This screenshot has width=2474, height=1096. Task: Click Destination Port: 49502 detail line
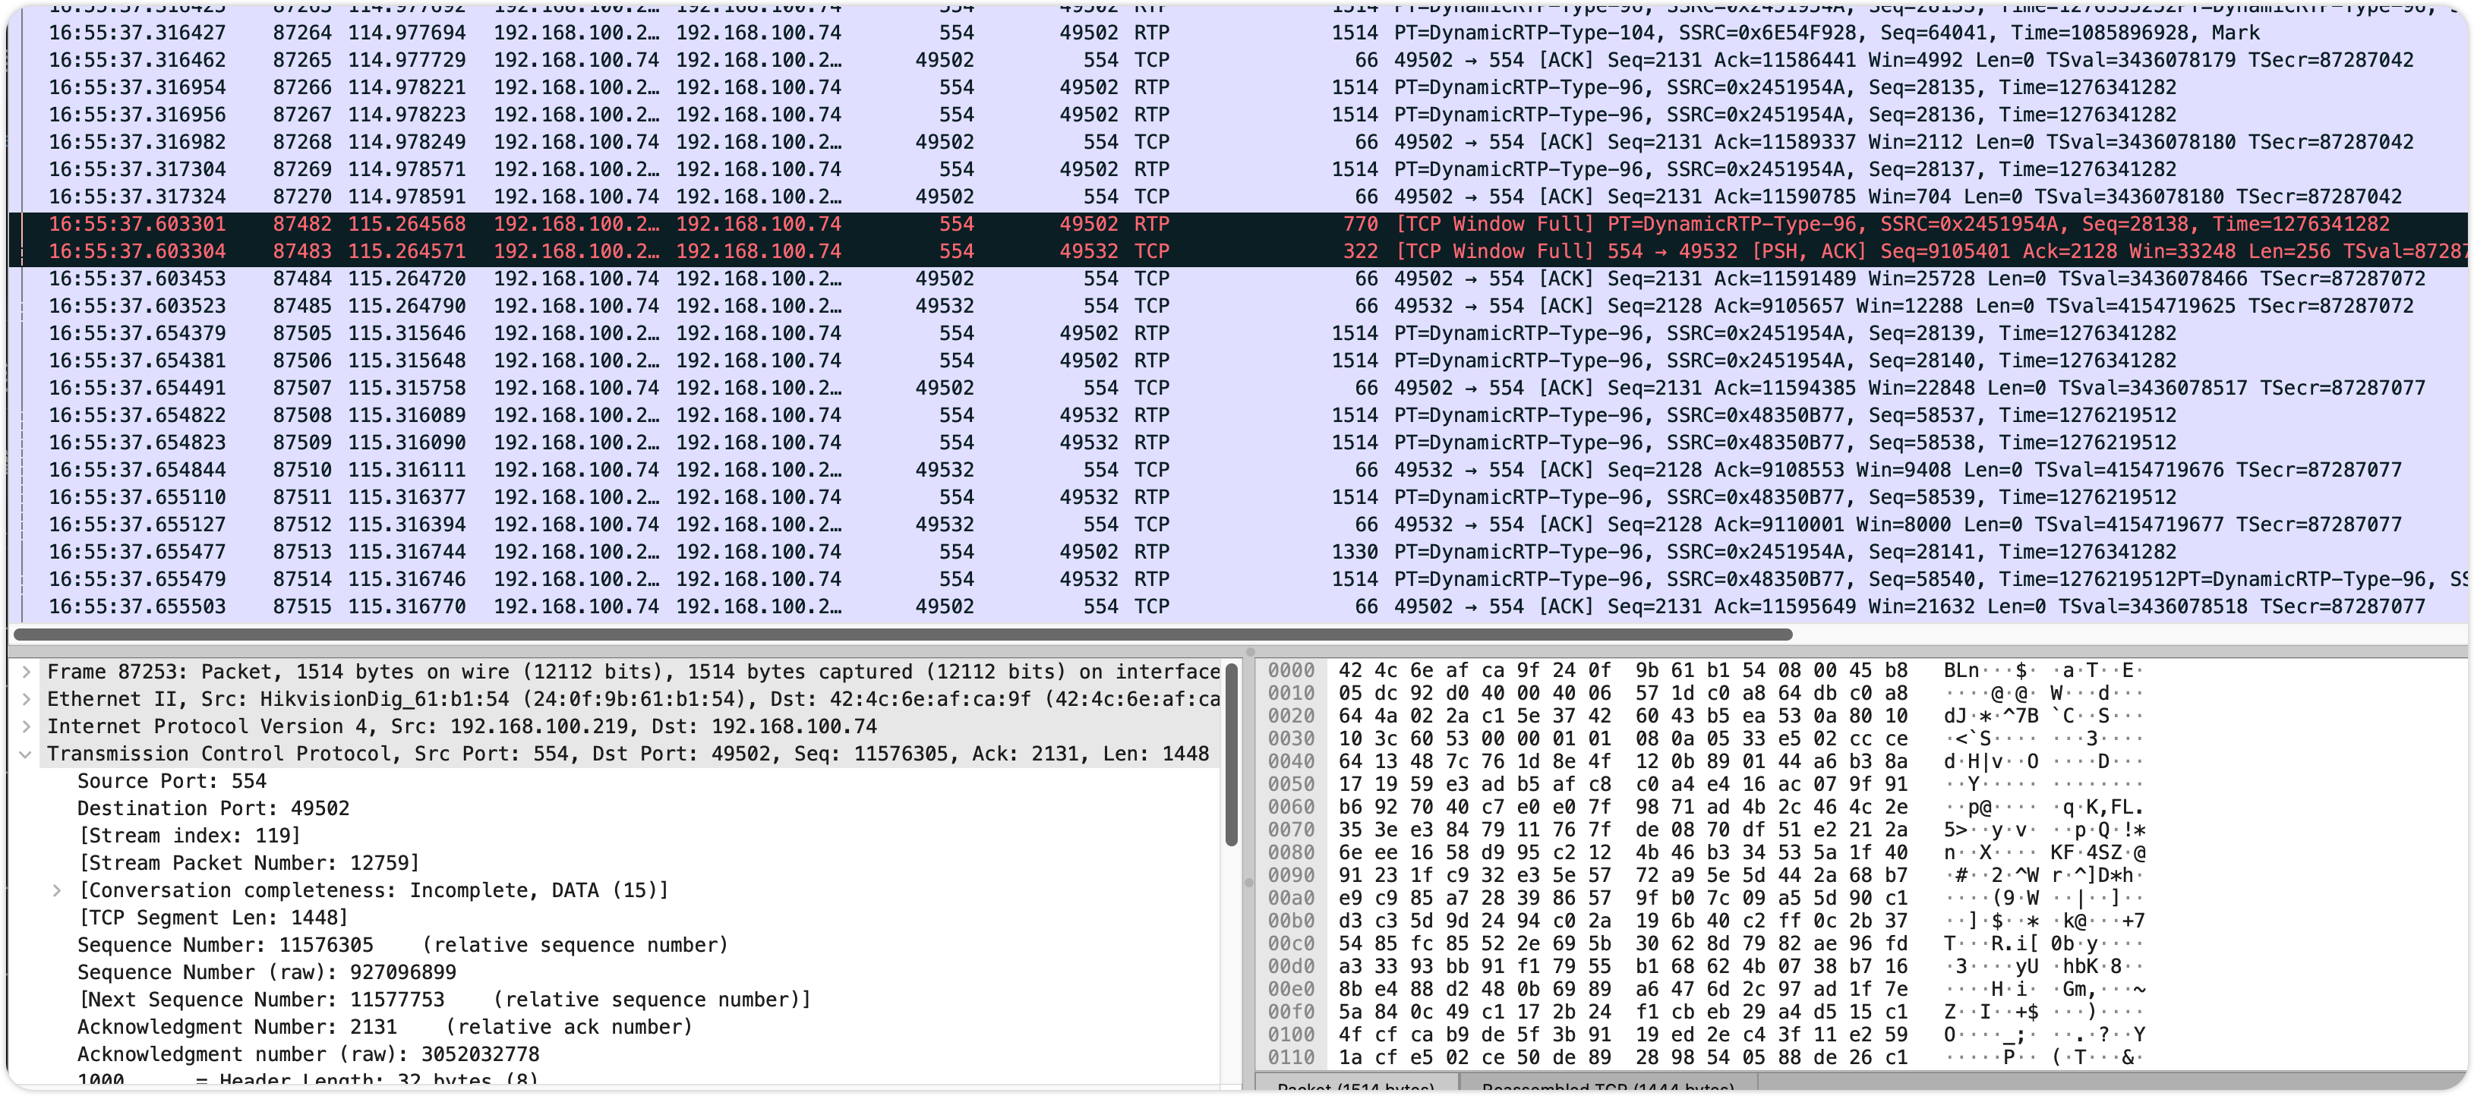click(x=213, y=809)
